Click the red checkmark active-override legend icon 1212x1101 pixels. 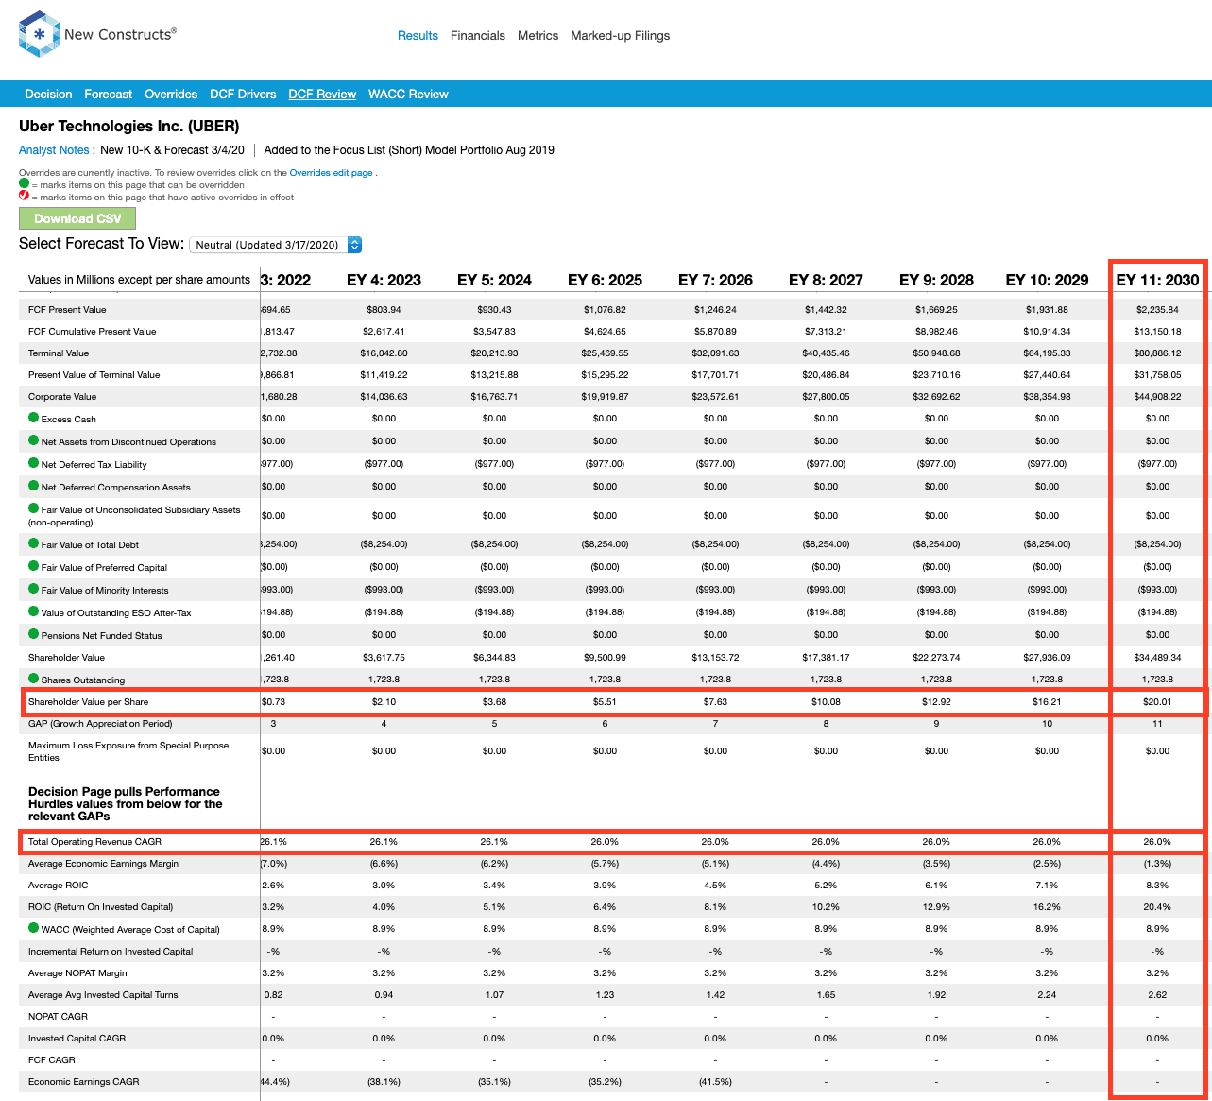point(25,196)
